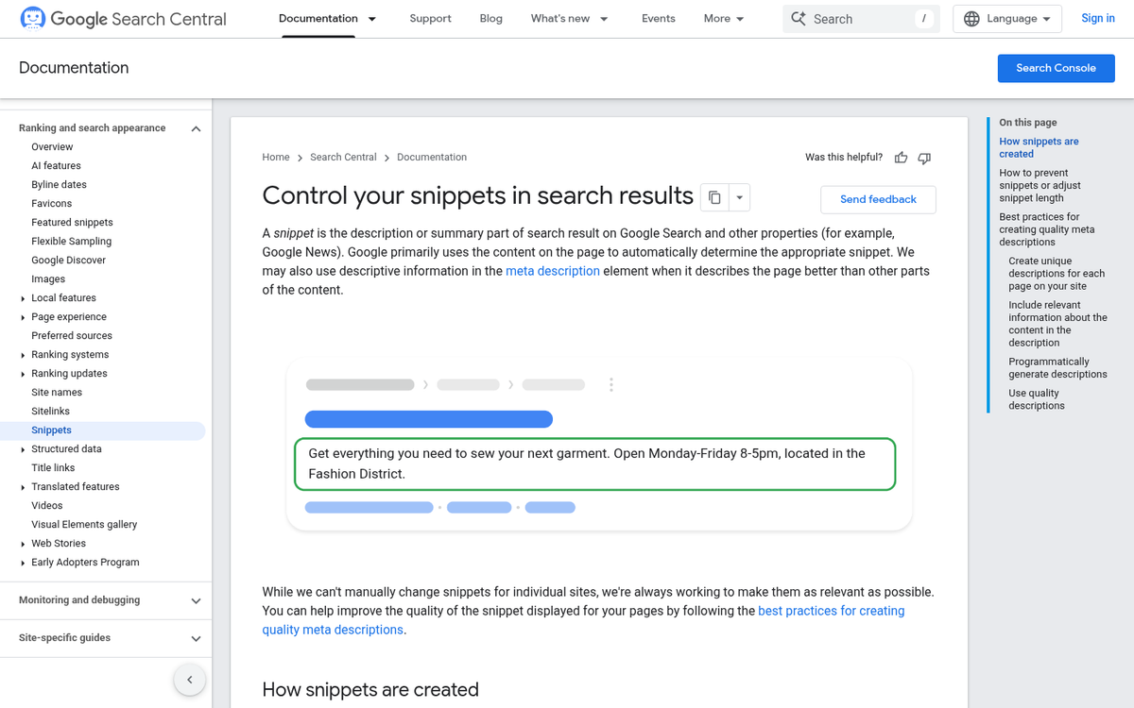Open the Blog from the top navigation
The width and height of the screenshot is (1134, 708).
(x=490, y=18)
